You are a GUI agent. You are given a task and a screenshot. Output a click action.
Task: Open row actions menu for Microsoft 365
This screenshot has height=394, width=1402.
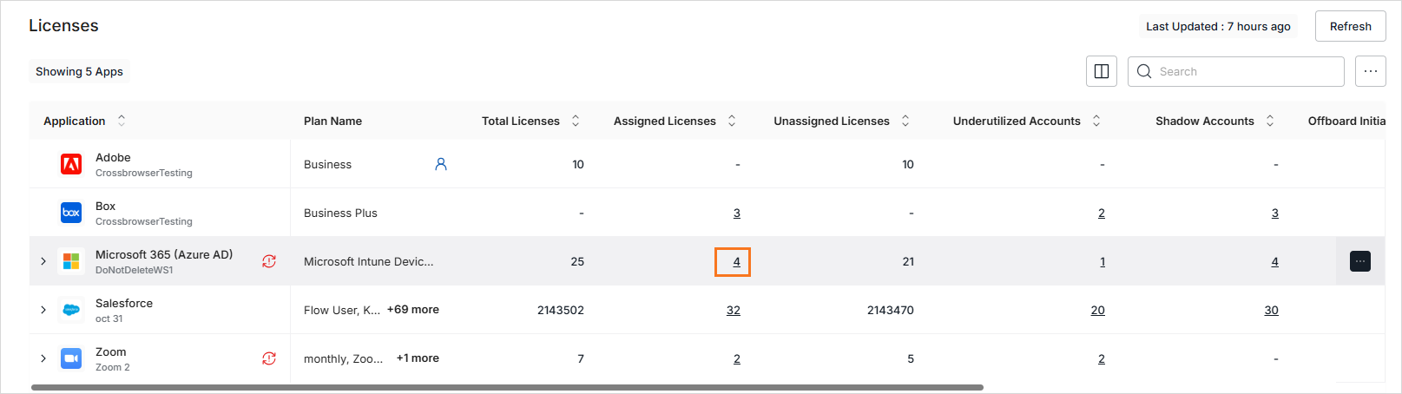[x=1360, y=261]
